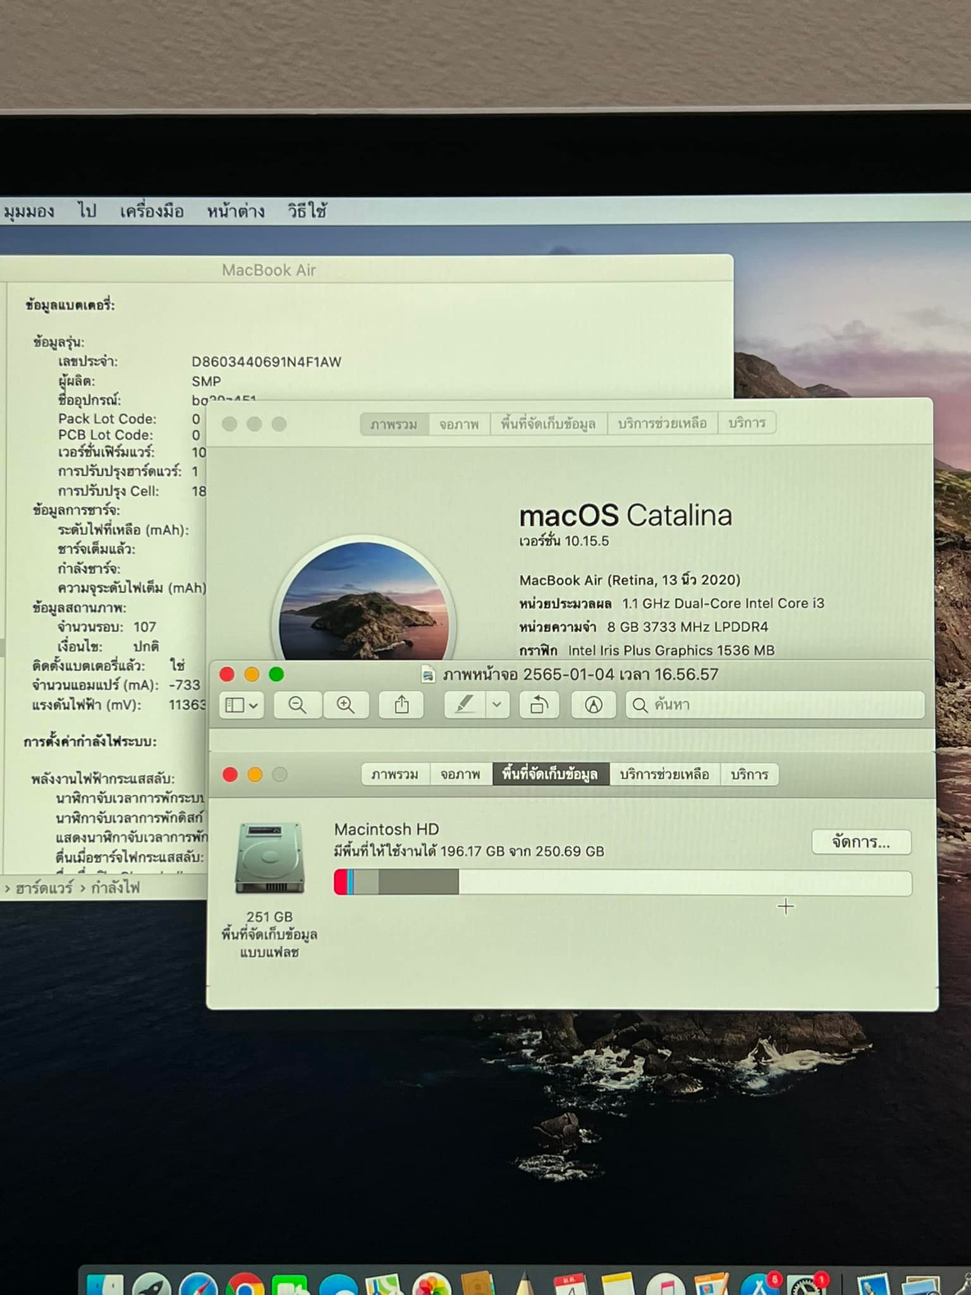Click the dark gray segment of storage bar
Image resolution: width=971 pixels, height=1295 pixels.
[418, 882]
